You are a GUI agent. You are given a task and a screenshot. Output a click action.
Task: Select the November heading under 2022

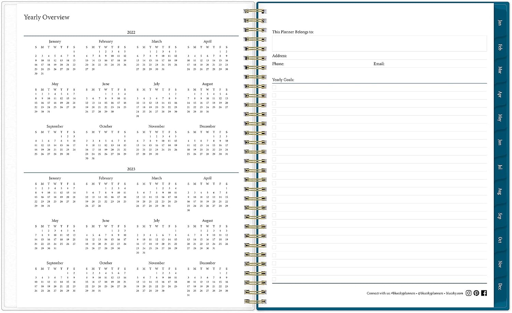click(x=157, y=126)
